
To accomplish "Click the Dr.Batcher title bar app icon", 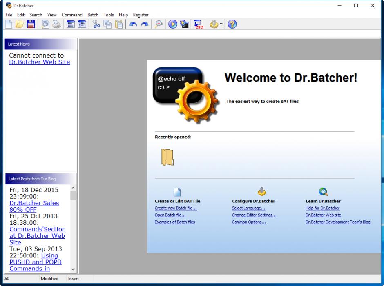I will pyautogui.click(x=9, y=5).
